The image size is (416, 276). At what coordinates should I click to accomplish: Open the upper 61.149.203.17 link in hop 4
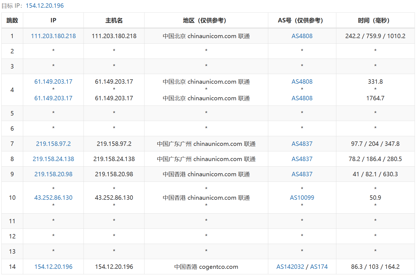coord(53,82)
